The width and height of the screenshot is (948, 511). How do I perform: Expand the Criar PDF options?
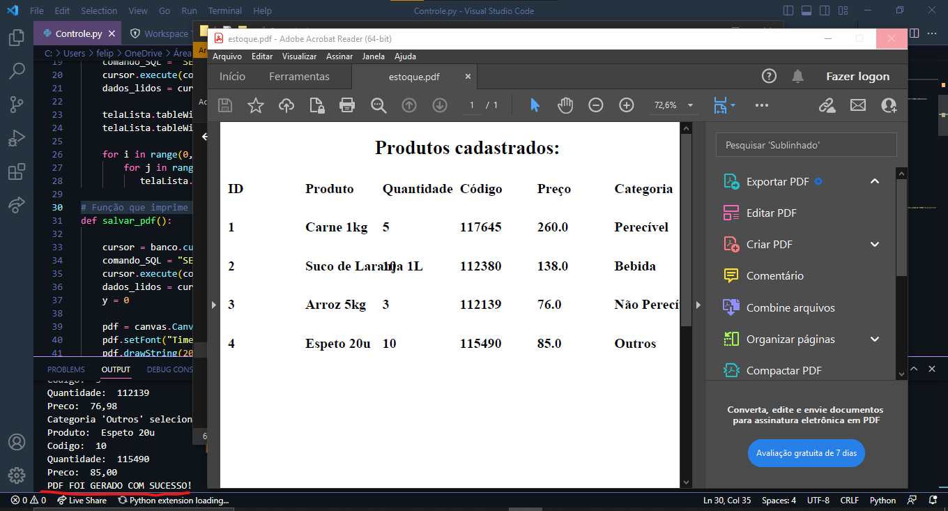tap(874, 244)
